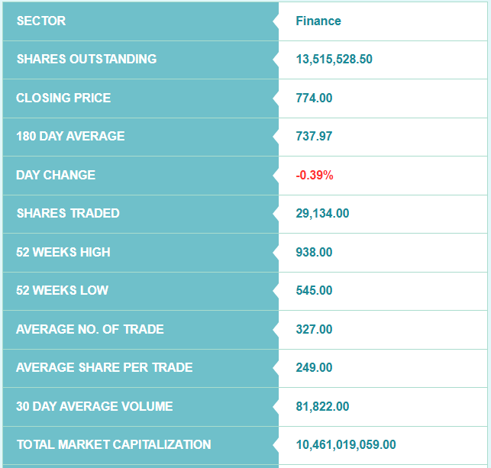Image resolution: width=491 pixels, height=468 pixels.
Task: Select the CLOSING PRICE label
Action: pos(63,98)
